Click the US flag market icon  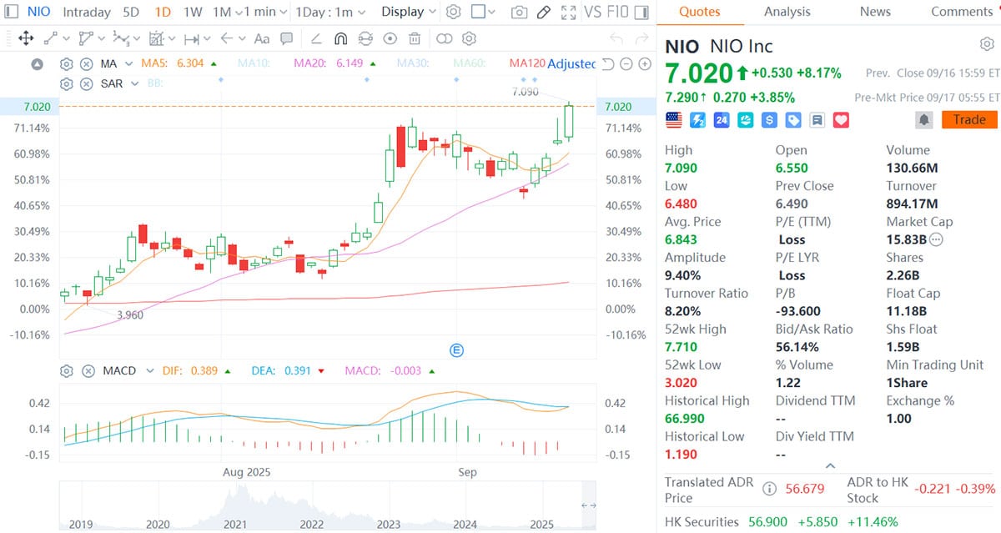click(x=676, y=120)
